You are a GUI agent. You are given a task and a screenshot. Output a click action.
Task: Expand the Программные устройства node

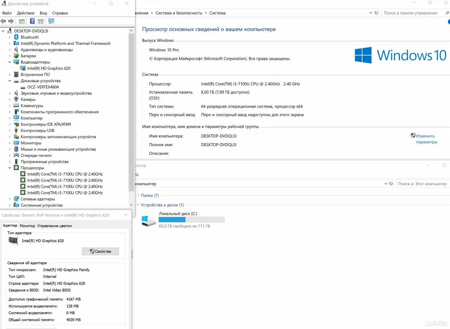click(10, 162)
